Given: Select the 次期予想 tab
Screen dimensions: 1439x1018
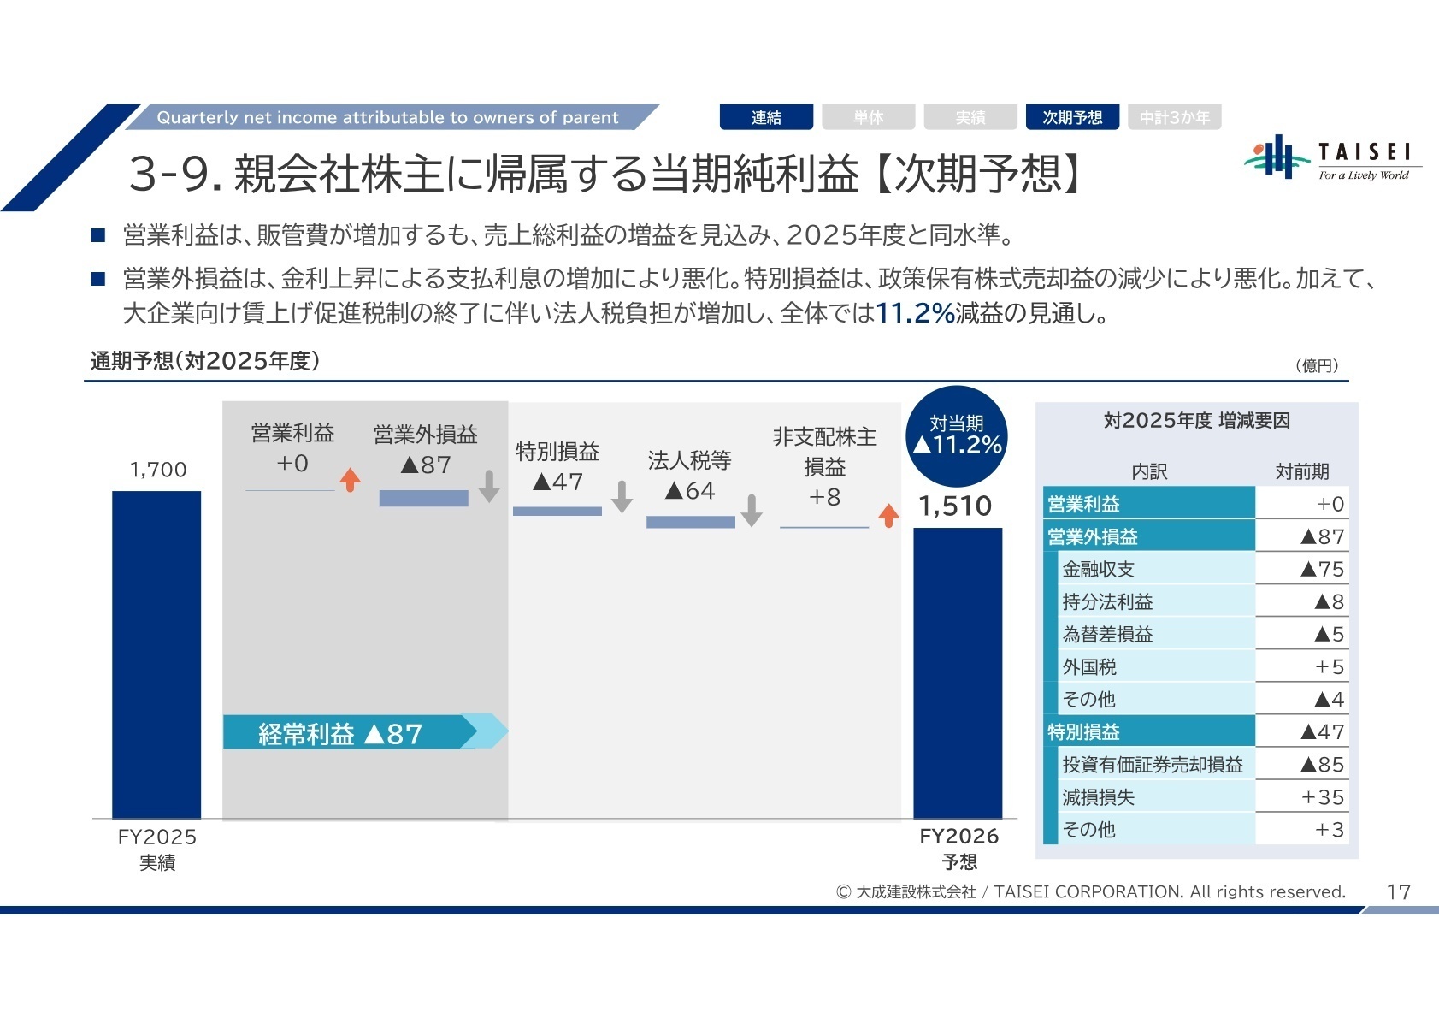Looking at the screenshot, I should tap(1072, 117).
